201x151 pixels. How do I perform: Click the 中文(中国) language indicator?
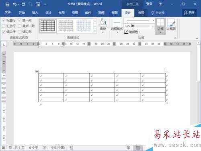coord(57,148)
